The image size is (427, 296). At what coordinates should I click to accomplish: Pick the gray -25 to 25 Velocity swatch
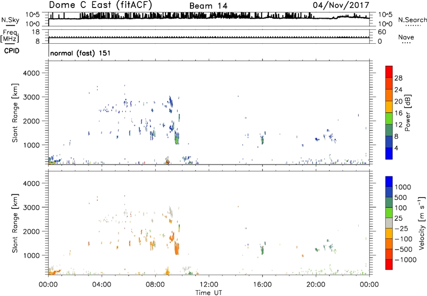click(x=389, y=223)
